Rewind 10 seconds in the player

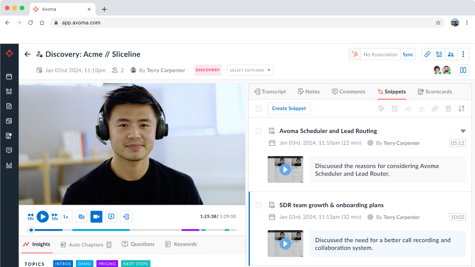click(31, 217)
